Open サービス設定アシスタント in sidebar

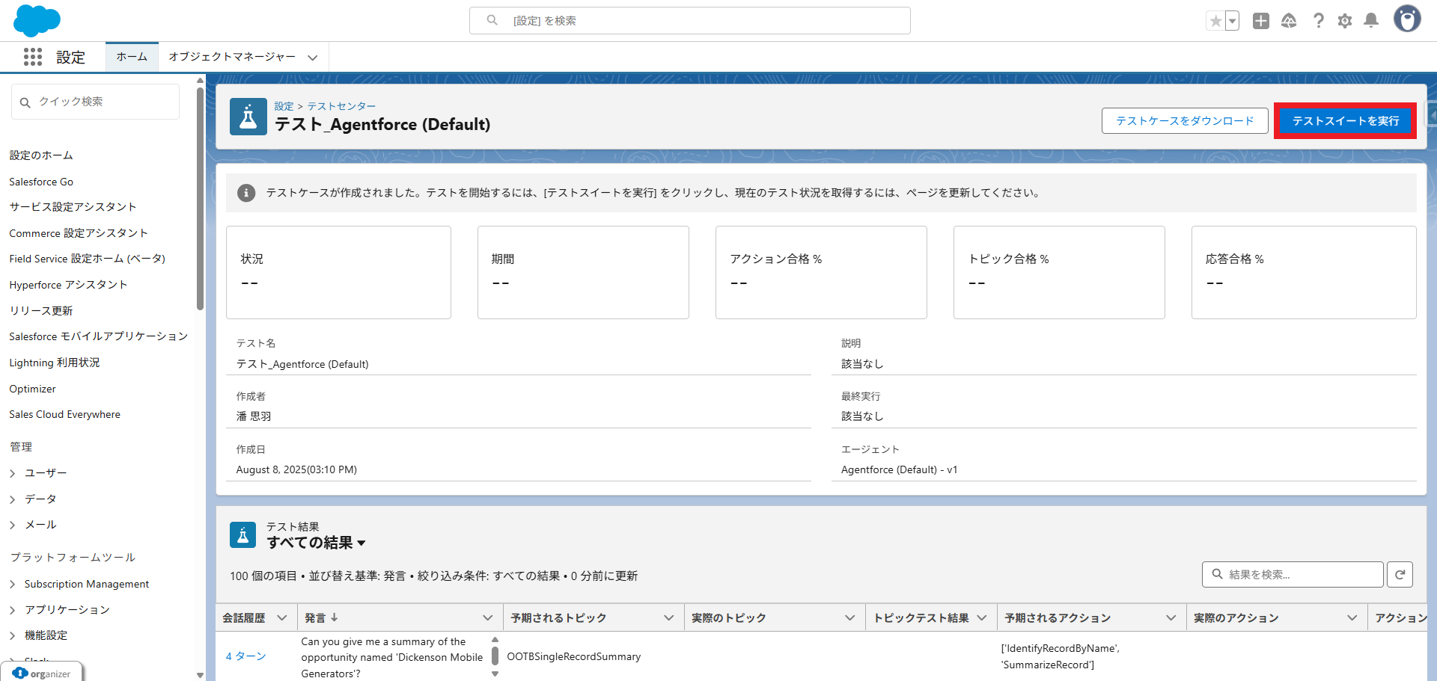[x=73, y=207]
